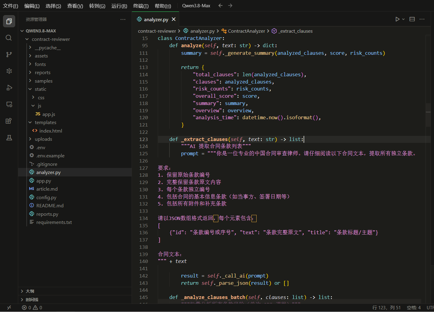Open Run and Debug view icon
The height and width of the screenshot is (312, 434).
(9, 88)
